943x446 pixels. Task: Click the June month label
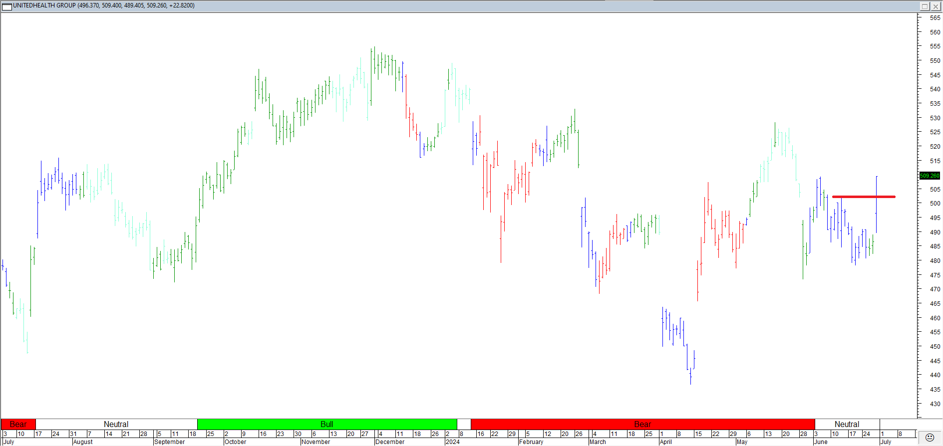coord(821,442)
